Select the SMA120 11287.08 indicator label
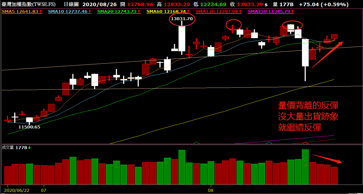 pyautogui.click(x=219, y=11)
